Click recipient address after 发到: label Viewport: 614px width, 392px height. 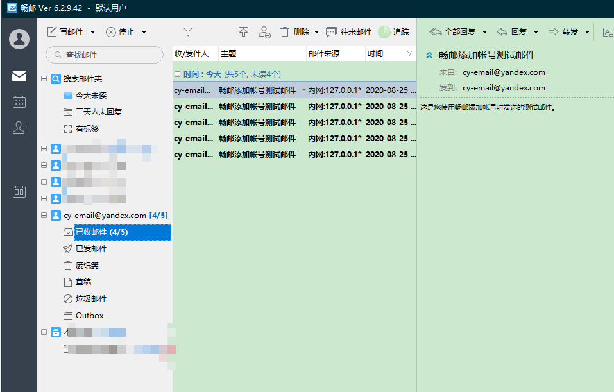[x=504, y=88]
